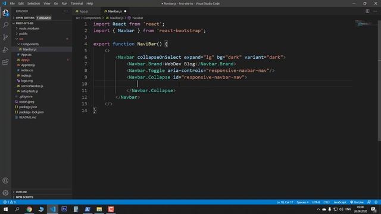
Task: Open the File menu
Action: point(12,4)
